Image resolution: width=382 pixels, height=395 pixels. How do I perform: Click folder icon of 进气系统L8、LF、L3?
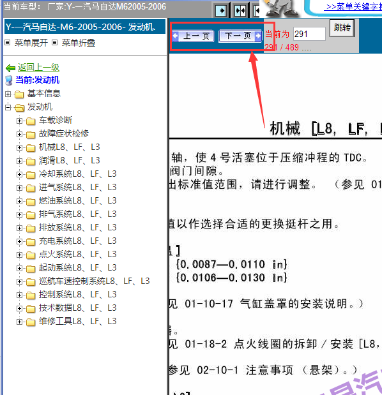coord(31,188)
